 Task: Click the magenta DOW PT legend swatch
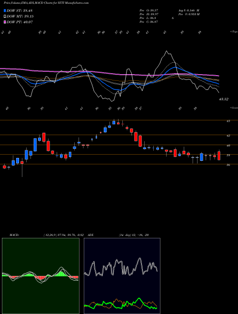pyautogui.click(x=5, y=22)
